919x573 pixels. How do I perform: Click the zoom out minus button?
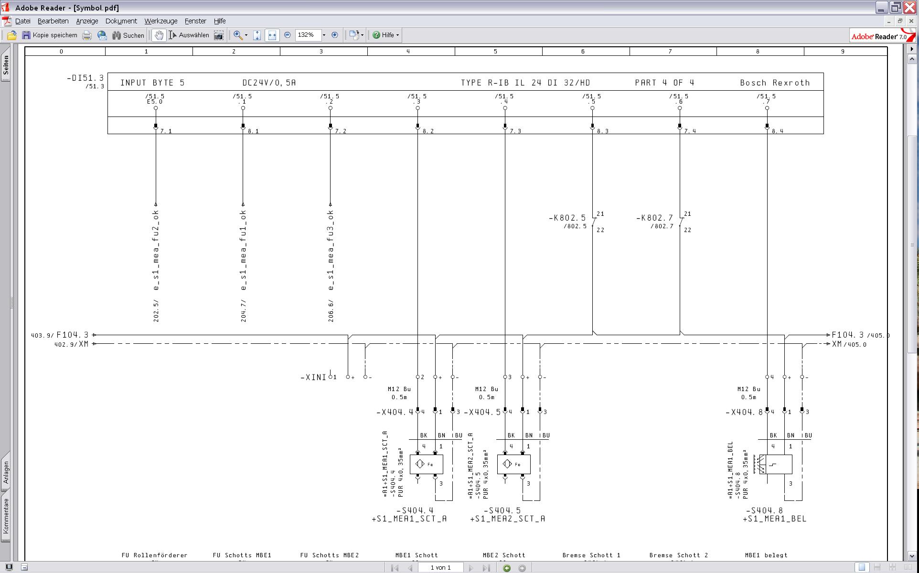288,35
